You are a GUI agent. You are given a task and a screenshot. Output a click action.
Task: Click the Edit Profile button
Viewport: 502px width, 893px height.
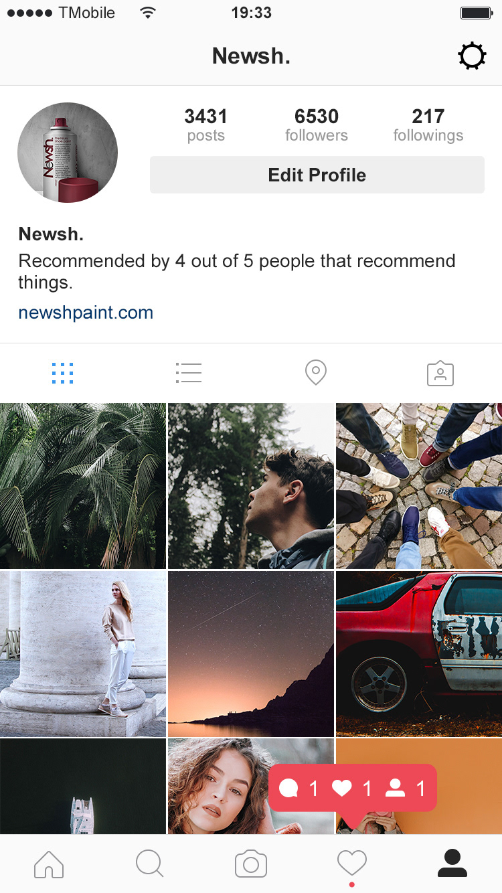coord(317,175)
